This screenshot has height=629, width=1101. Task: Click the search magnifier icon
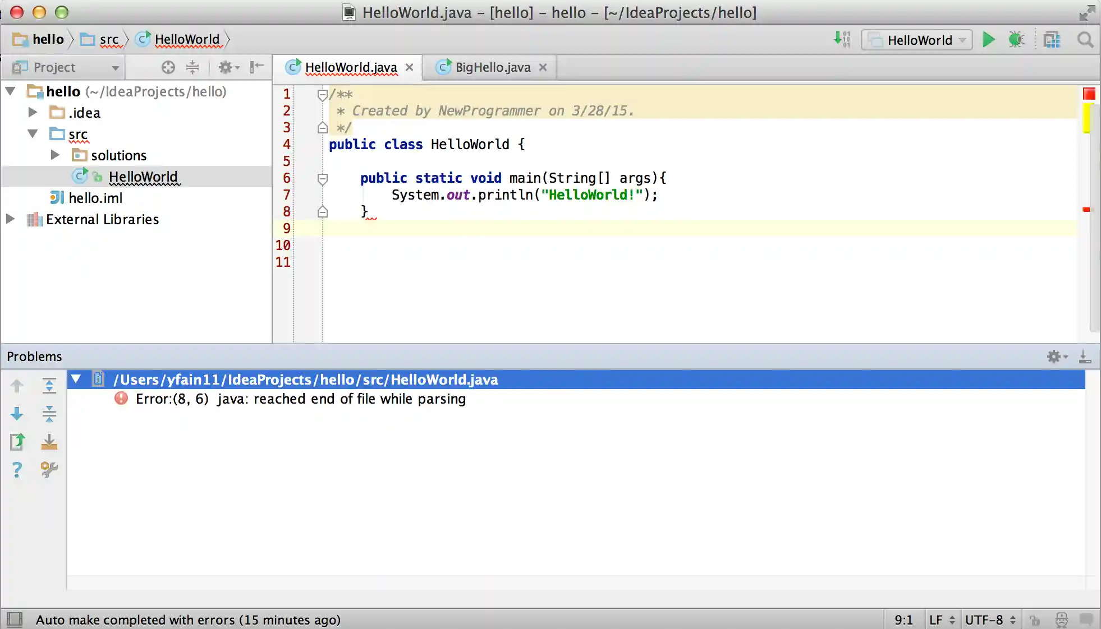(x=1085, y=40)
